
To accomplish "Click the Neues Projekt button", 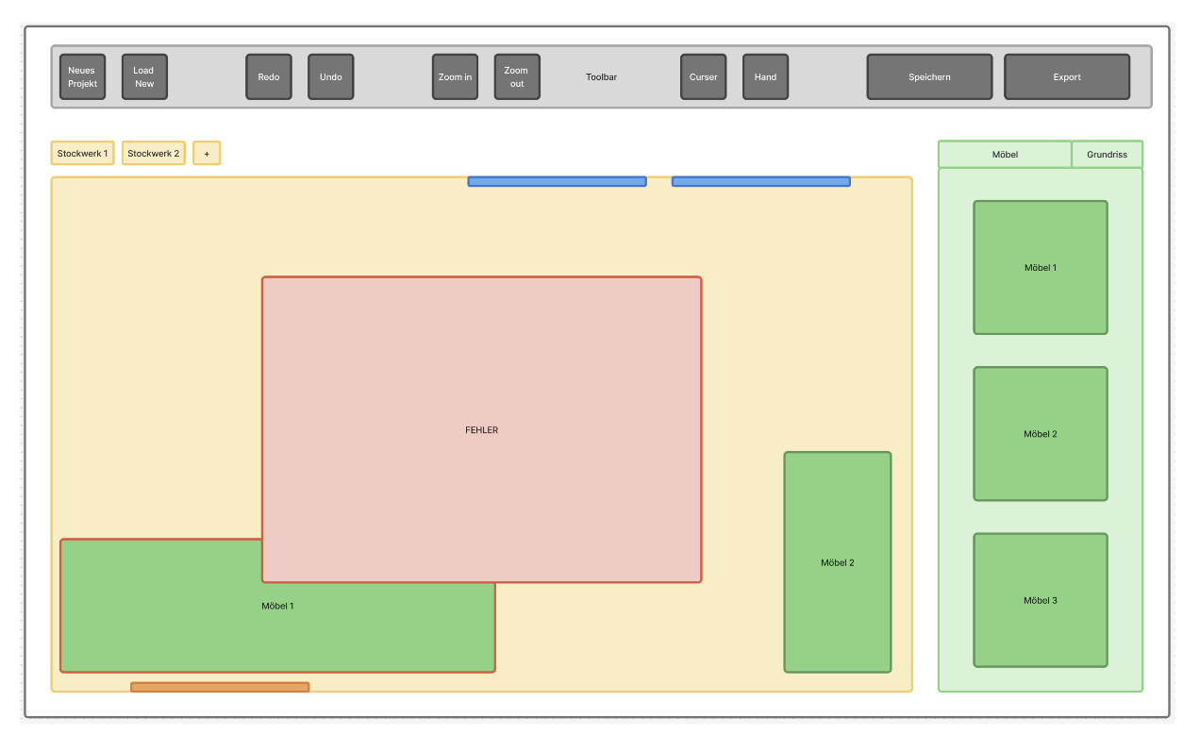I will coord(83,76).
